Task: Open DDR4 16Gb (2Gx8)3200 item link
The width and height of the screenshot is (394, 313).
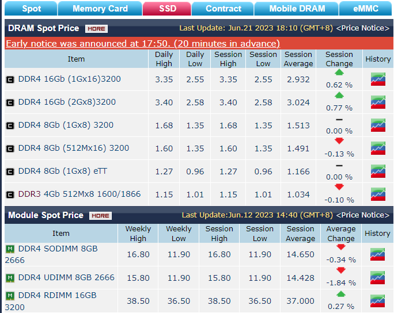Action: pos(67,102)
